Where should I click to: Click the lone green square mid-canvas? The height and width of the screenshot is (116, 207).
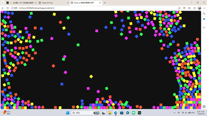point(78,45)
